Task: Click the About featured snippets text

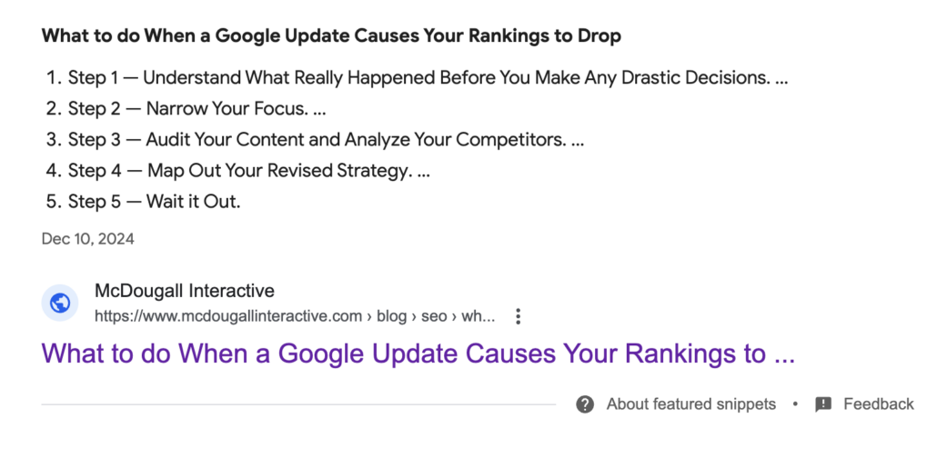Action: coord(690,404)
